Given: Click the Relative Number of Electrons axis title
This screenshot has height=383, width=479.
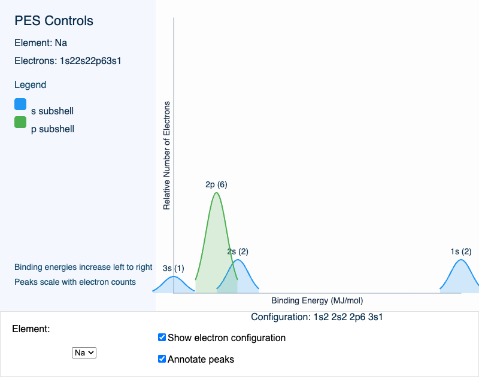Looking at the screenshot, I should [167, 156].
